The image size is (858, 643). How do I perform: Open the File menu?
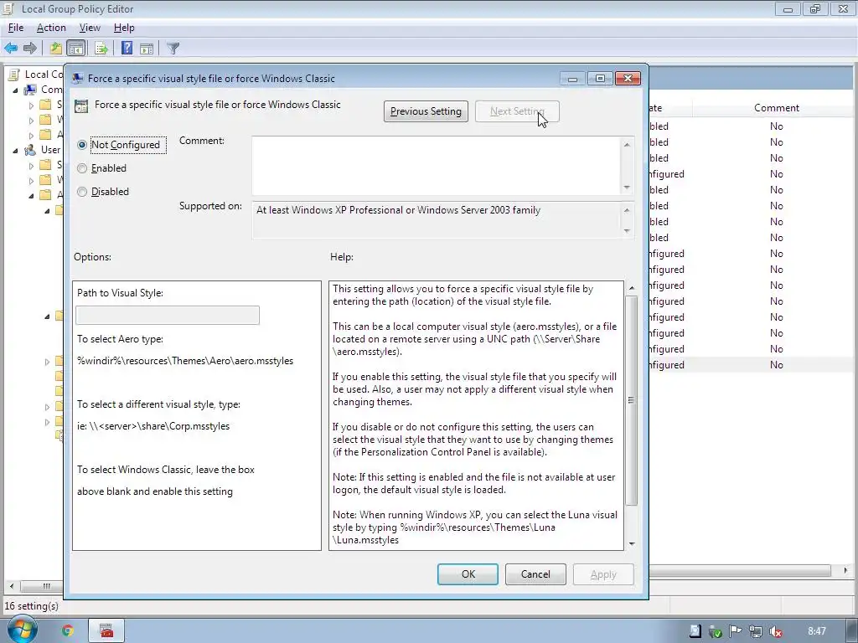pos(16,28)
